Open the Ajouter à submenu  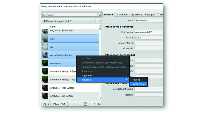coord(103,80)
